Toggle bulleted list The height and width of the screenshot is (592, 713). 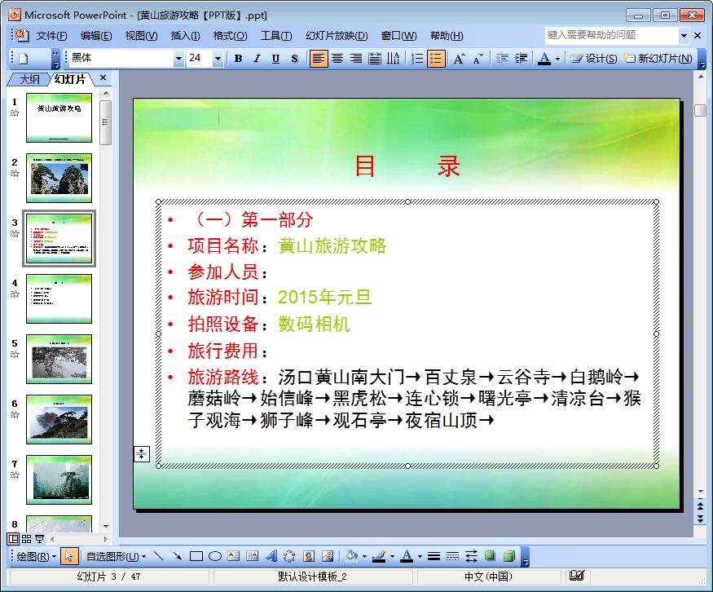[436, 59]
